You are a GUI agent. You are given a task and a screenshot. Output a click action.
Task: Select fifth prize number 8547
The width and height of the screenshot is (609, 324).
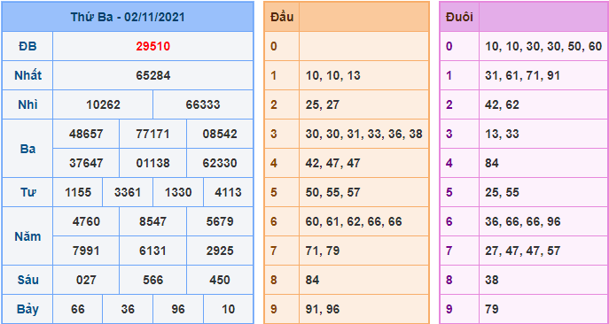point(153,221)
